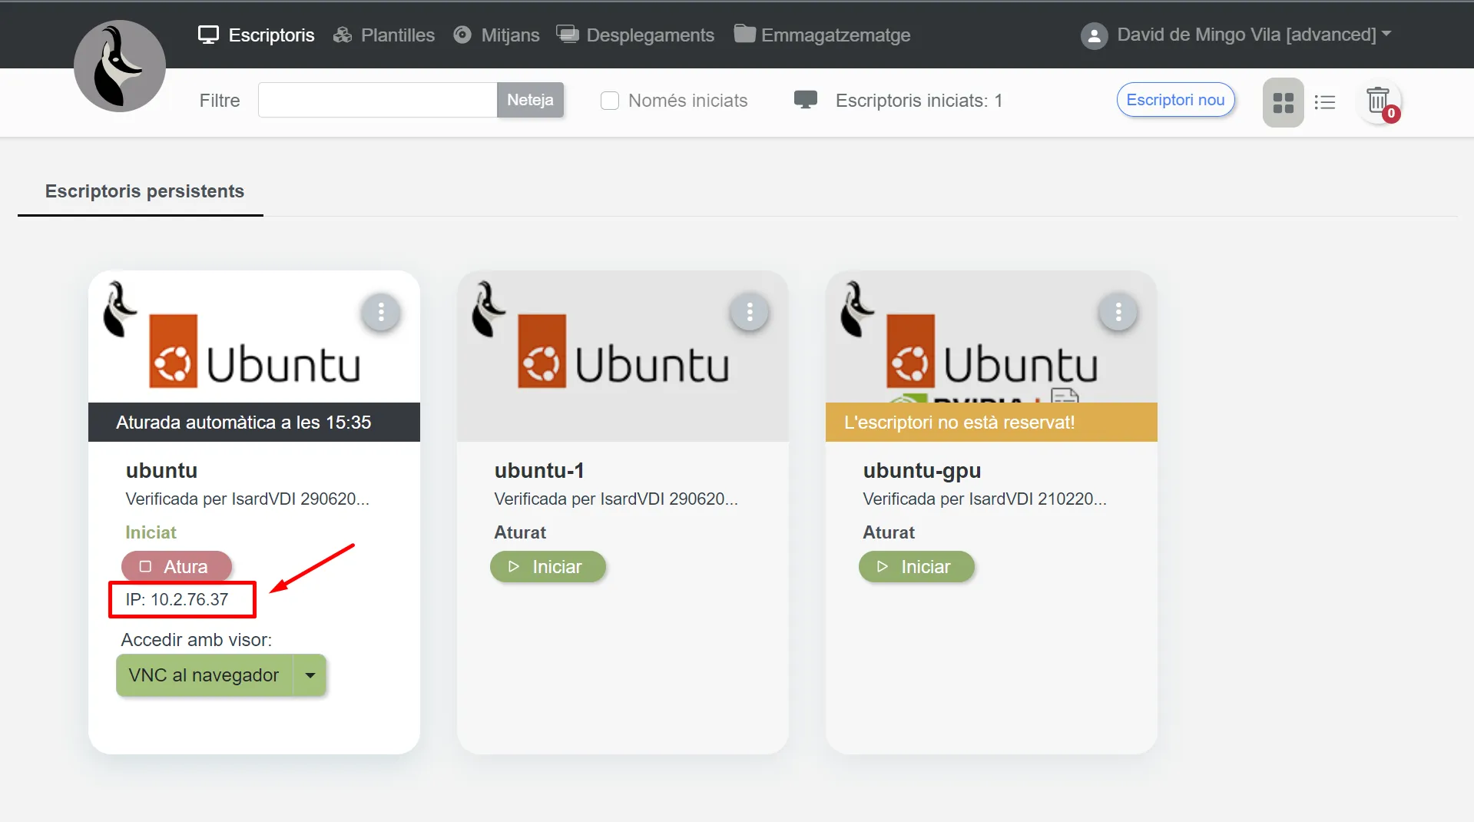Image resolution: width=1474 pixels, height=822 pixels.
Task: Switch to list view
Action: (x=1324, y=102)
